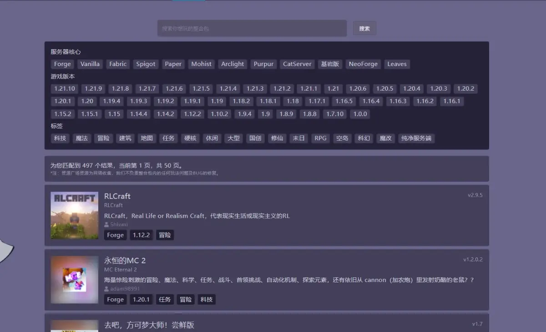Filter by NeoForge server core
The width and height of the screenshot is (546, 332).
coord(363,64)
